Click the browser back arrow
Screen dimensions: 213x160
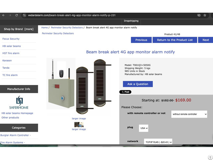point(4,15)
